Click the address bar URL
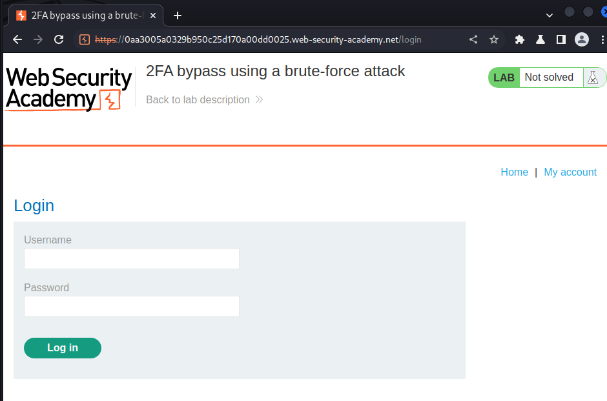This screenshot has width=607, height=401. coord(258,39)
